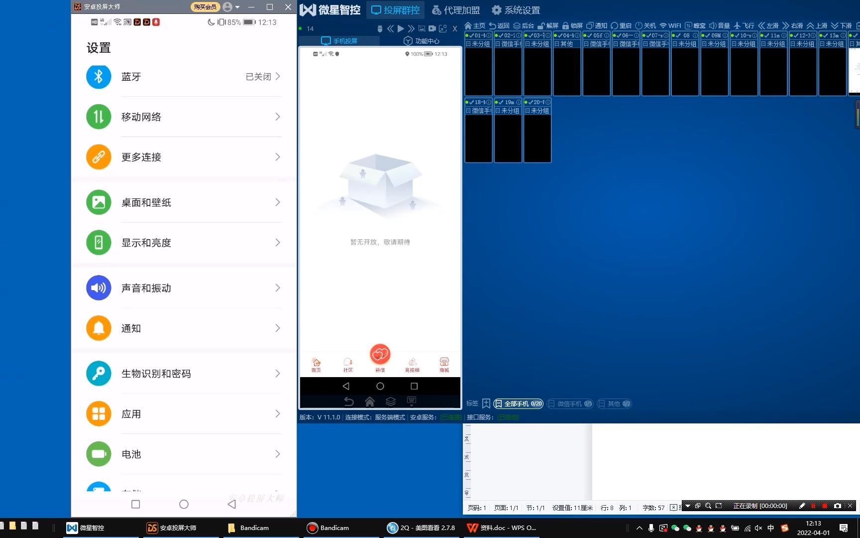Toggle the checkmark on device 18 tile
This screenshot has height=538, width=860.
tap(471, 102)
